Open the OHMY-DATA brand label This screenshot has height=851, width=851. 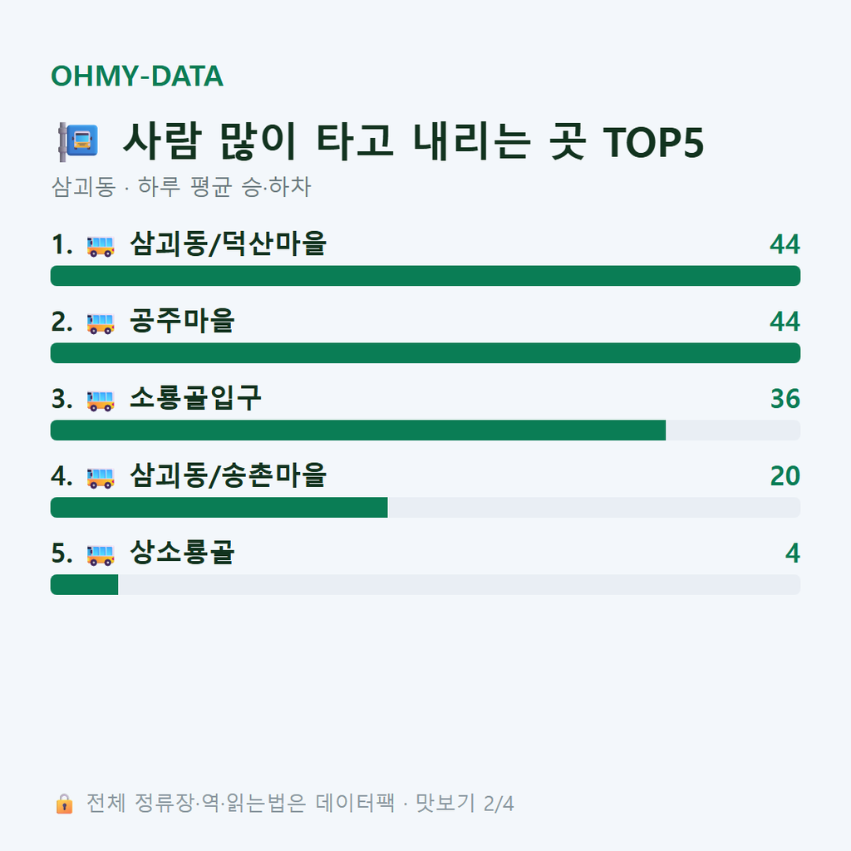137,76
